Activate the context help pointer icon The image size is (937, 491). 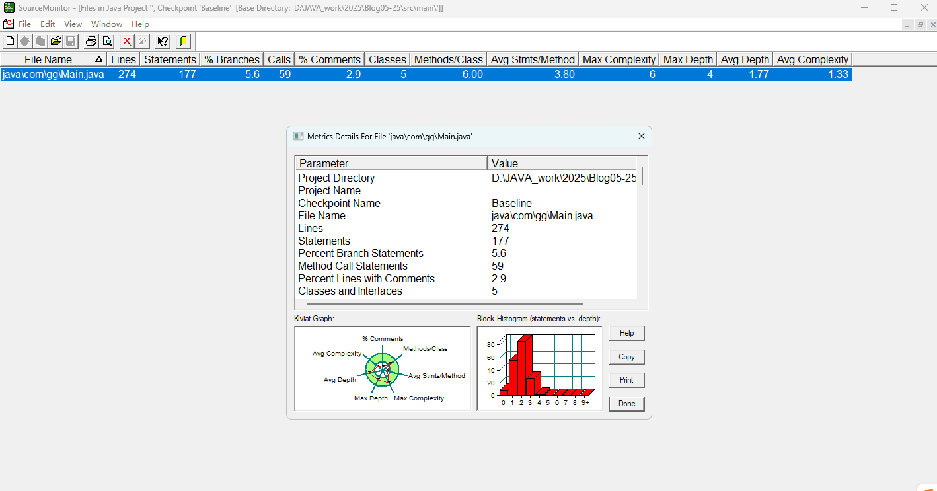[163, 42]
